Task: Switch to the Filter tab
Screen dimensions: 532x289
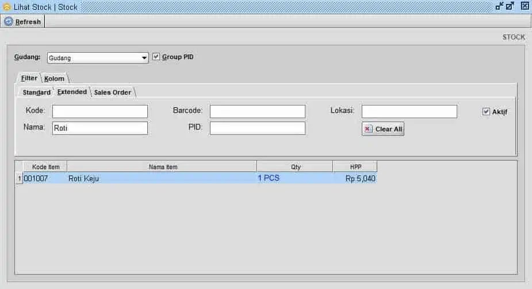Action: (x=29, y=78)
